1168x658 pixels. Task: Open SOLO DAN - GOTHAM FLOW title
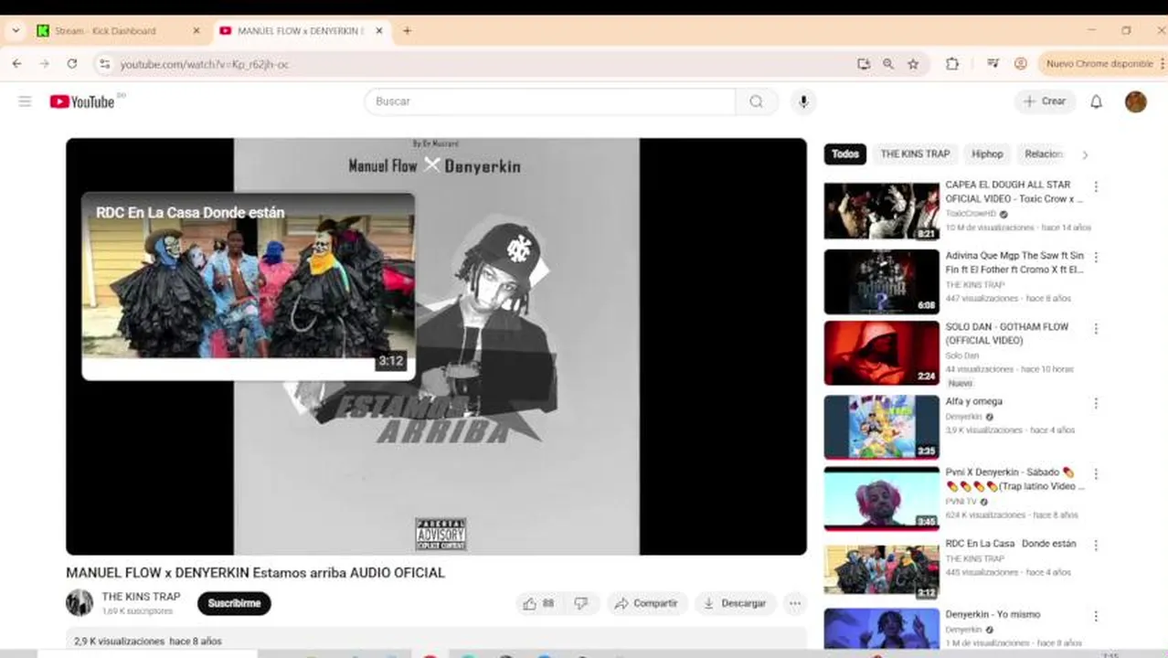(x=1007, y=334)
